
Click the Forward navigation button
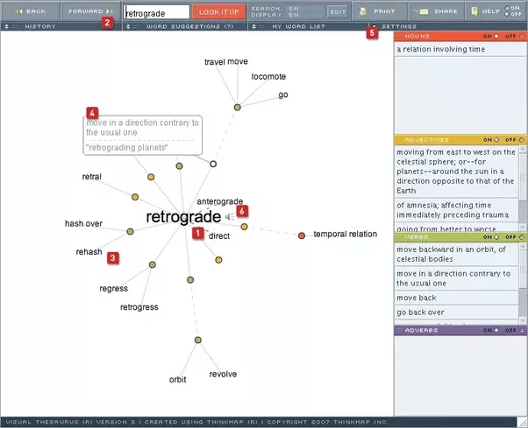(90, 11)
